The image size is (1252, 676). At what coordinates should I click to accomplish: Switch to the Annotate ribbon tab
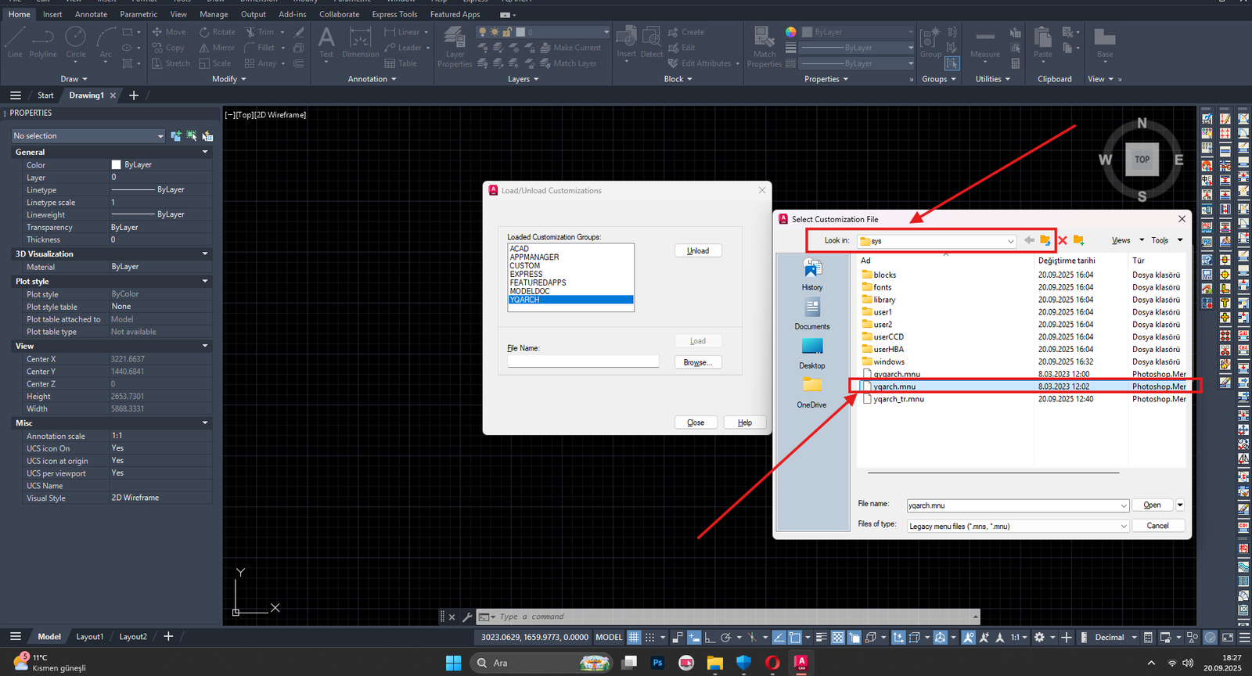pos(91,14)
